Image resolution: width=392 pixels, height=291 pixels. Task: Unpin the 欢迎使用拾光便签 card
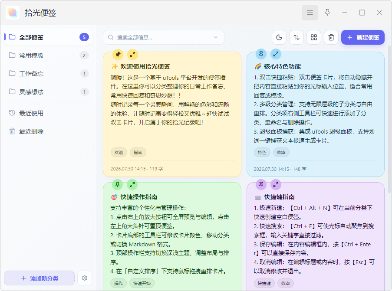pyautogui.click(x=118, y=54)
